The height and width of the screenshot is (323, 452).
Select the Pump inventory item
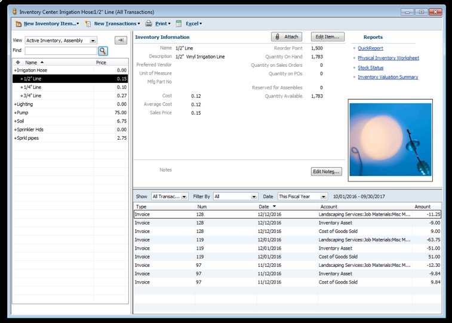click(x=70, y=113)
